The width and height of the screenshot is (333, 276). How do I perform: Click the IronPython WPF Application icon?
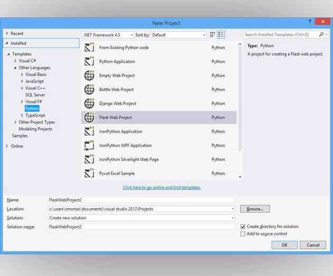point(89,145)
